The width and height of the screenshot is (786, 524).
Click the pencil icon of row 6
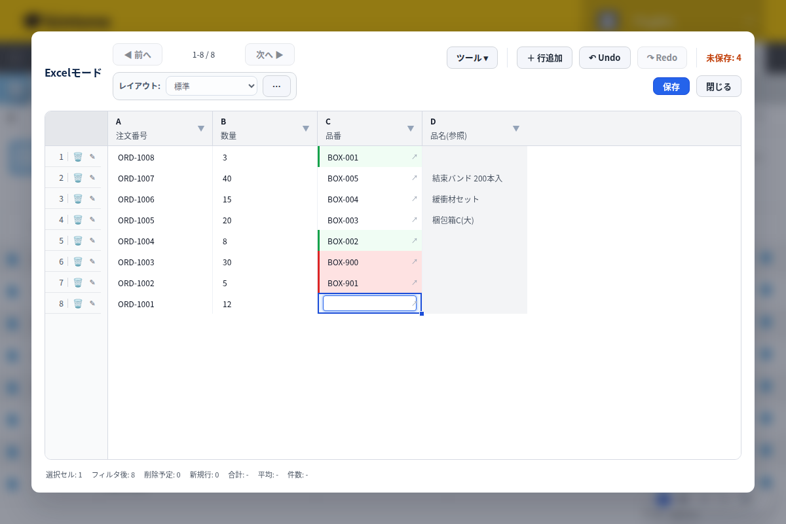coord(92,261)
